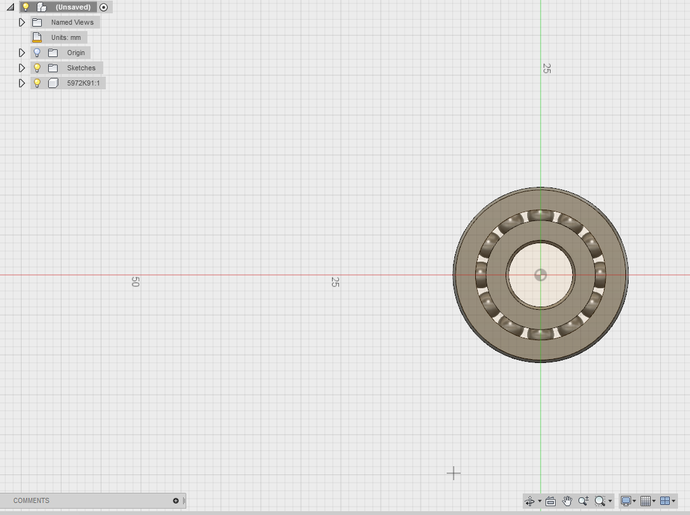Select the (Unsaved) document name
The height and width of the screenshot is (515, 690).
click(73, 7)
